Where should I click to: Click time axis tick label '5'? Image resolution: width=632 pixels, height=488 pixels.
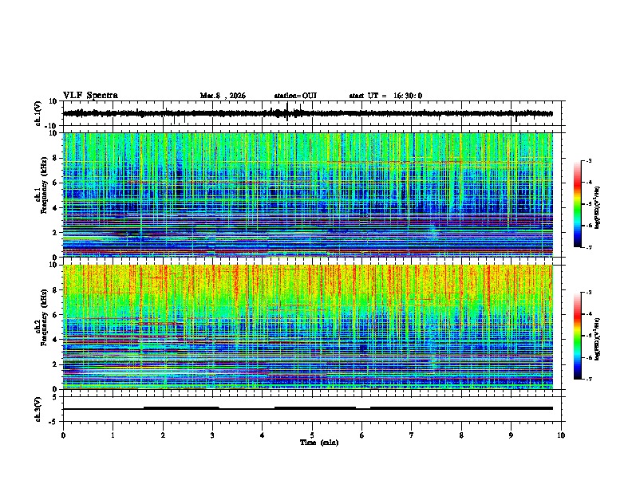(x=312, y=435)
